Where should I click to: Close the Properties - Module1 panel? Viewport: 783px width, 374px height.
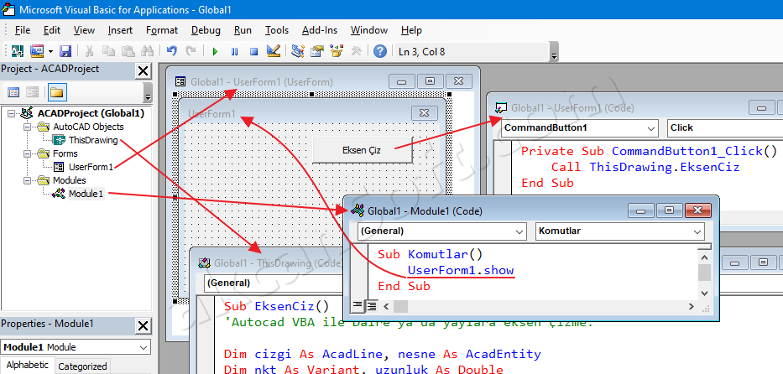pos(144,326)
